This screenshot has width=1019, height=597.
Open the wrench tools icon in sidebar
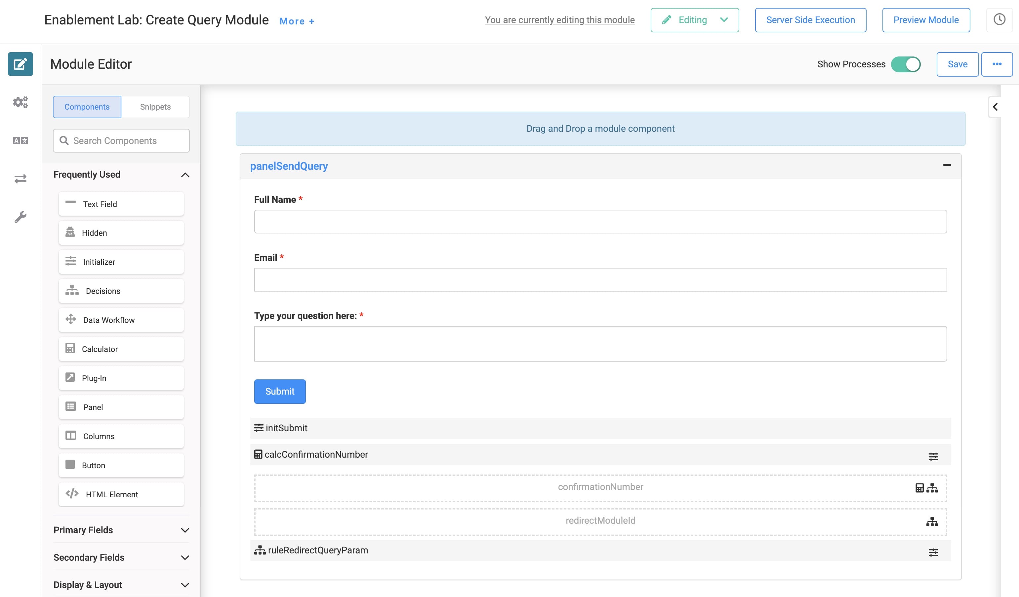coord(20,217)
